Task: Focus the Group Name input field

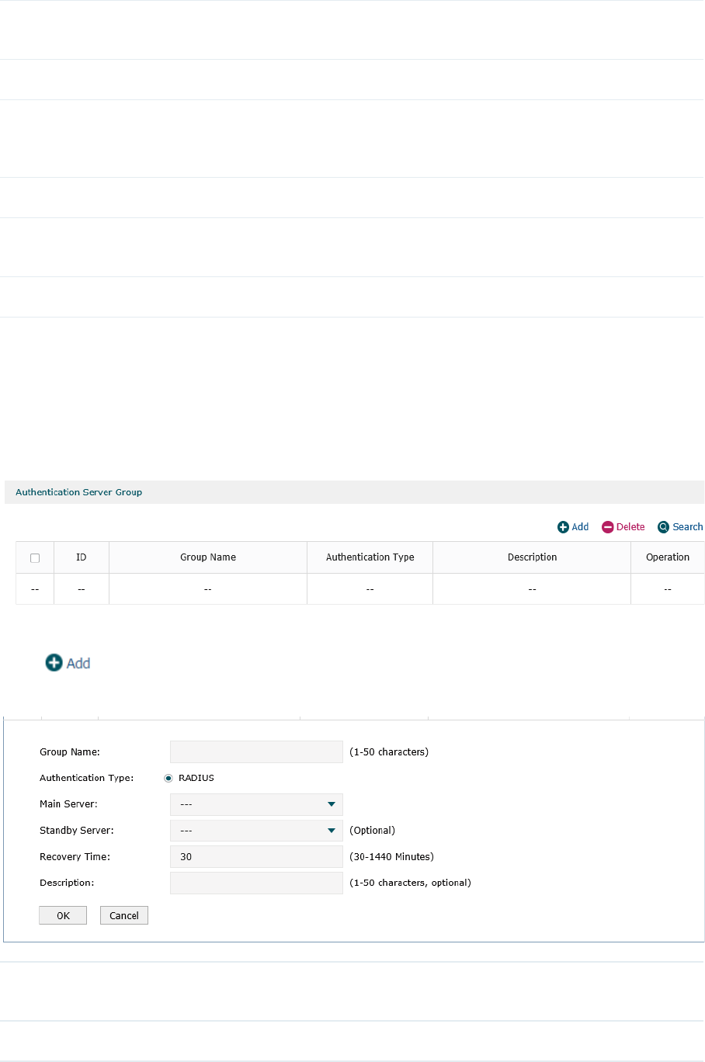Action: tap(256, 751)
